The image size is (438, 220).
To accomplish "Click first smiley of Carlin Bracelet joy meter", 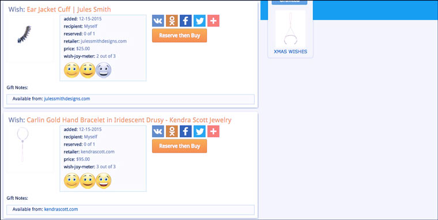I will (72, 181).
